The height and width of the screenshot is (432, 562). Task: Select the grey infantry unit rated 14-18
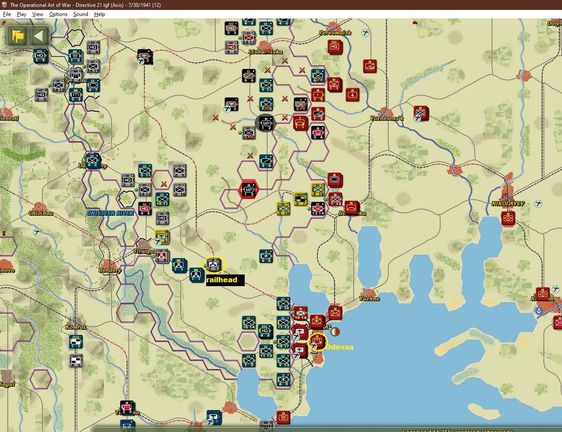point(145,189)
